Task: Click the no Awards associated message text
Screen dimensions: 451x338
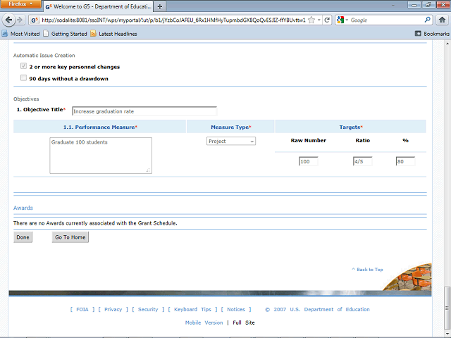Action: [x=95, y=223]
